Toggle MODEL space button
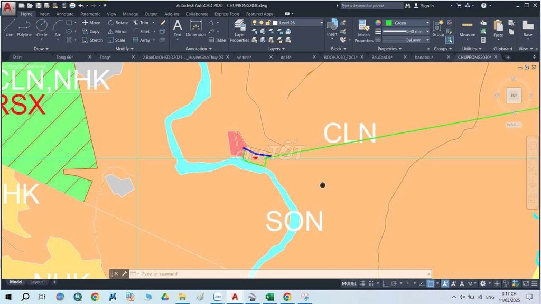 [349, 283]
